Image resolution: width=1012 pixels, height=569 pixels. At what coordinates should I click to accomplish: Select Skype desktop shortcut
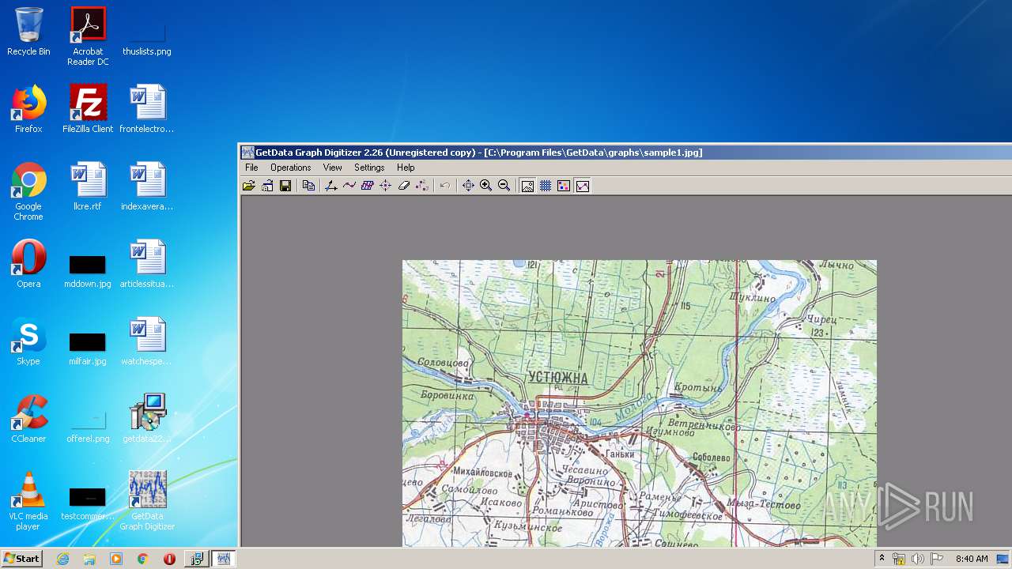(x=28, y=341)
